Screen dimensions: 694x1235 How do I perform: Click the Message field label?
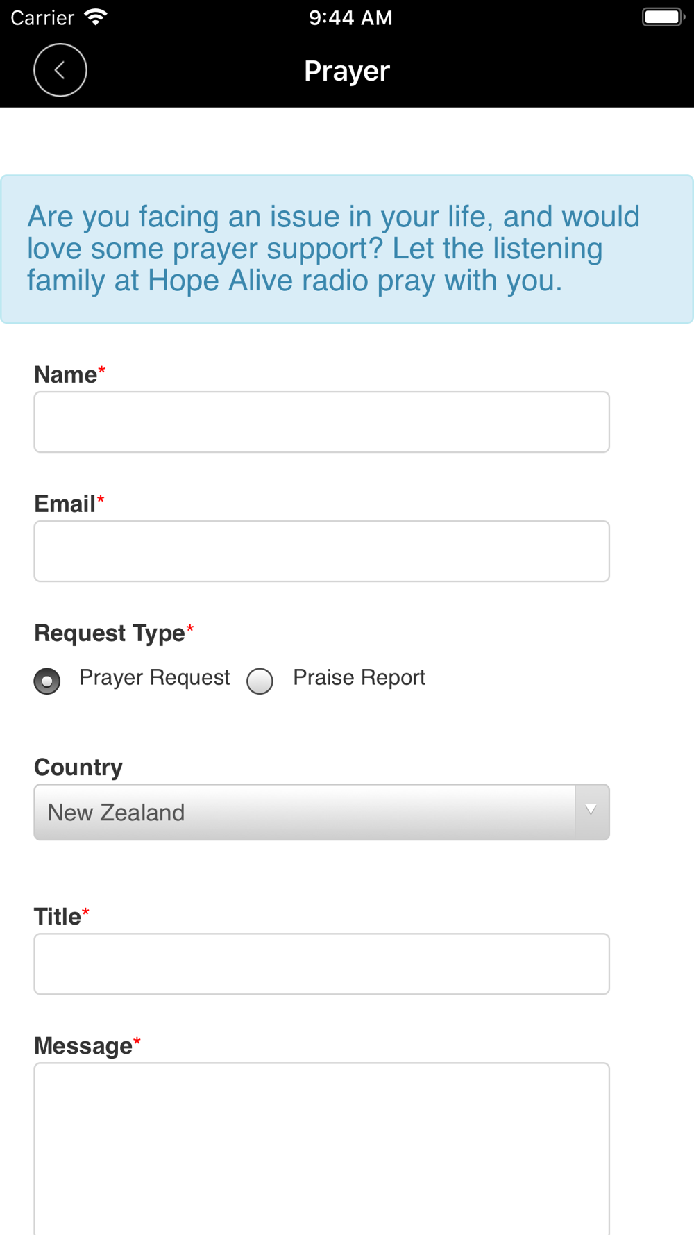pyautogui.click(x=83, y=1046)
